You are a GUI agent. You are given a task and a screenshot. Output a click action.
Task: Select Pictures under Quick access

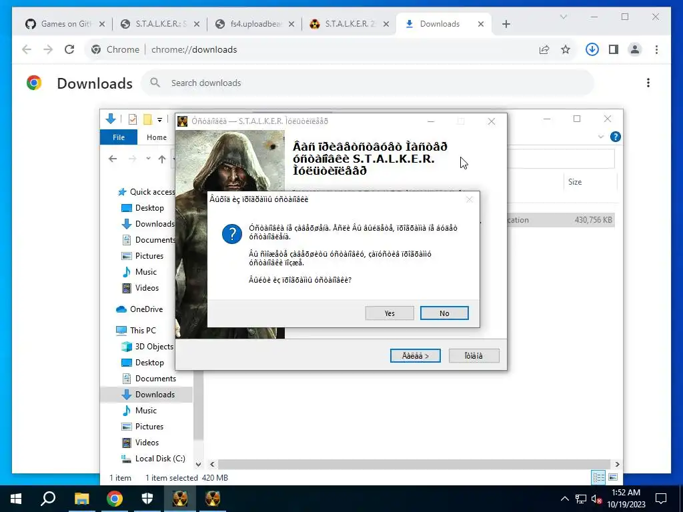[143, 255]
